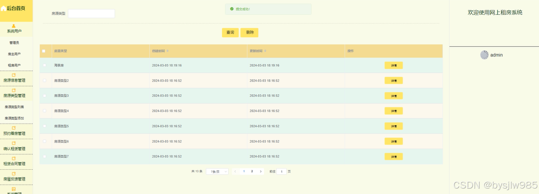Open 详情 for the 房源类型7 row
Viewport: 539px width, 194px height.
[x=393, y=157]
